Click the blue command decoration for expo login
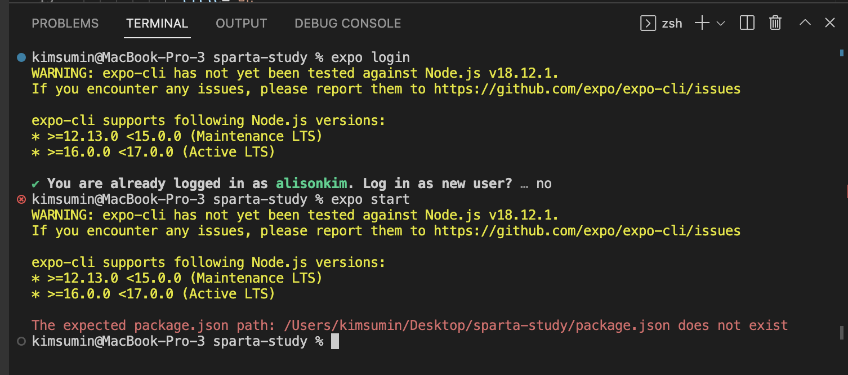 21,57
